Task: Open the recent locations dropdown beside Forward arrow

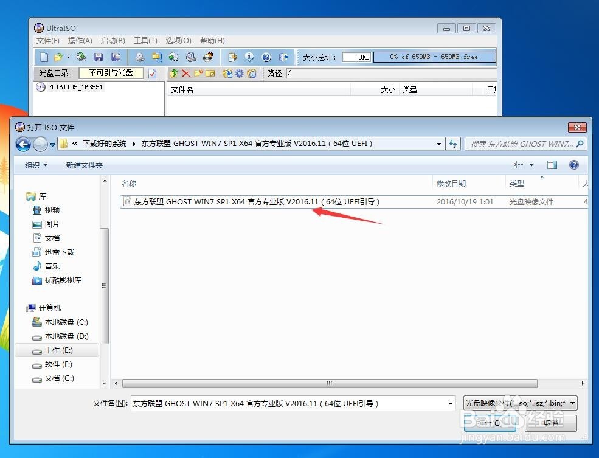Action: (x=53, y=144)
